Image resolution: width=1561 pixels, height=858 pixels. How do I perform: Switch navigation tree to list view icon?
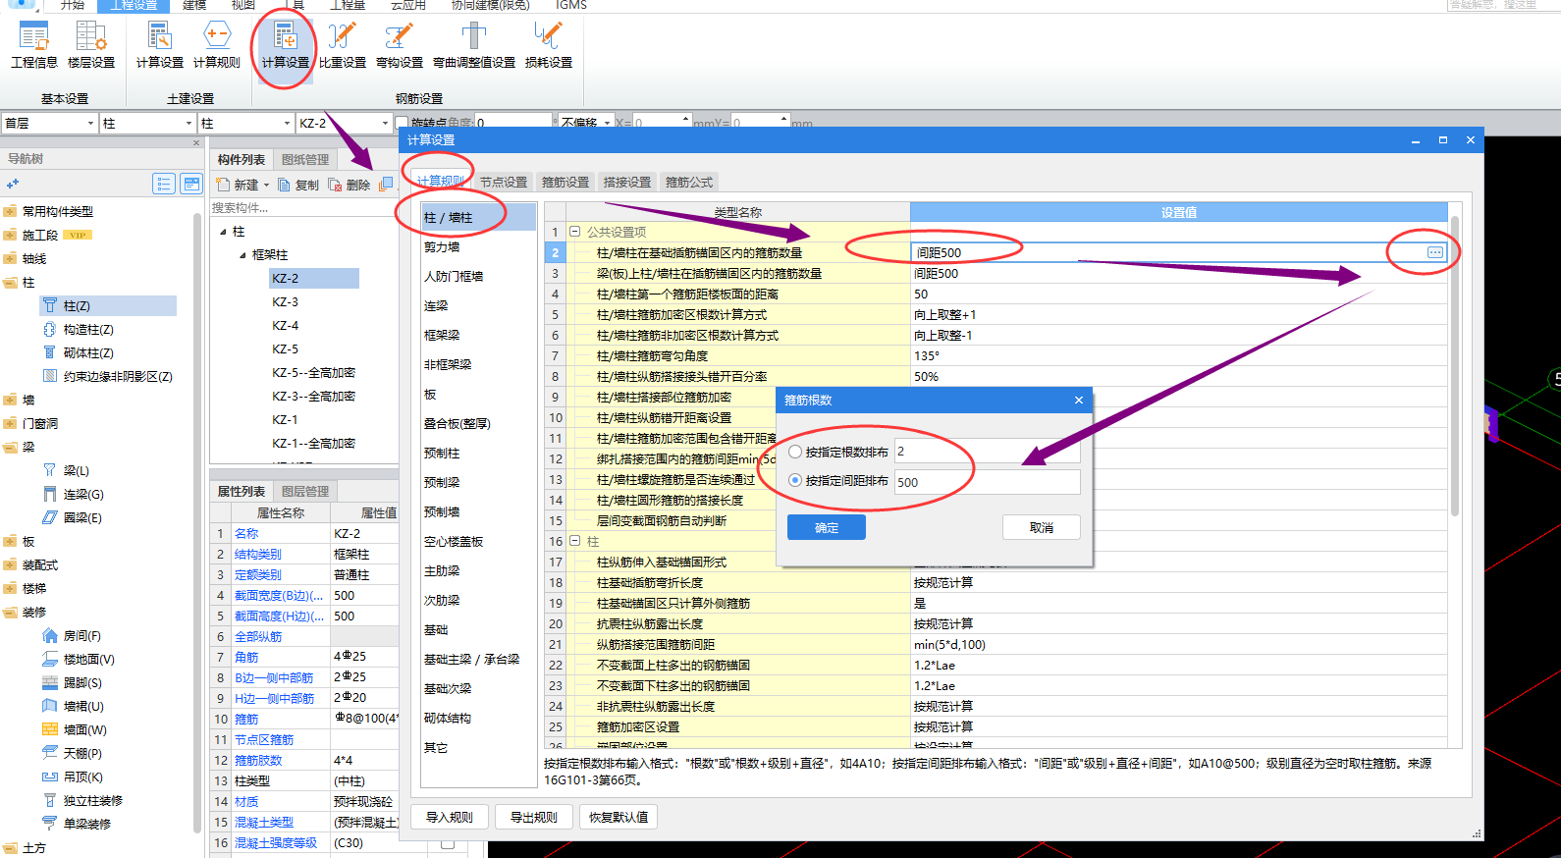tap(164, 184)
